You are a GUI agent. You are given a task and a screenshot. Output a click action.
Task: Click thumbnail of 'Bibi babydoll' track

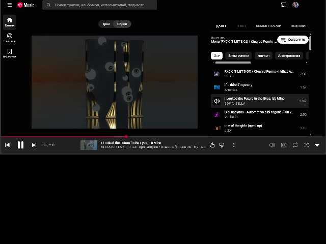(x=217, y=114)
